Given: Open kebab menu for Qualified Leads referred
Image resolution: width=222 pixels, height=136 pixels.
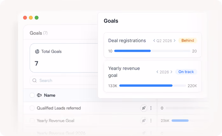Looking at the screenshot, I should 151,108.
